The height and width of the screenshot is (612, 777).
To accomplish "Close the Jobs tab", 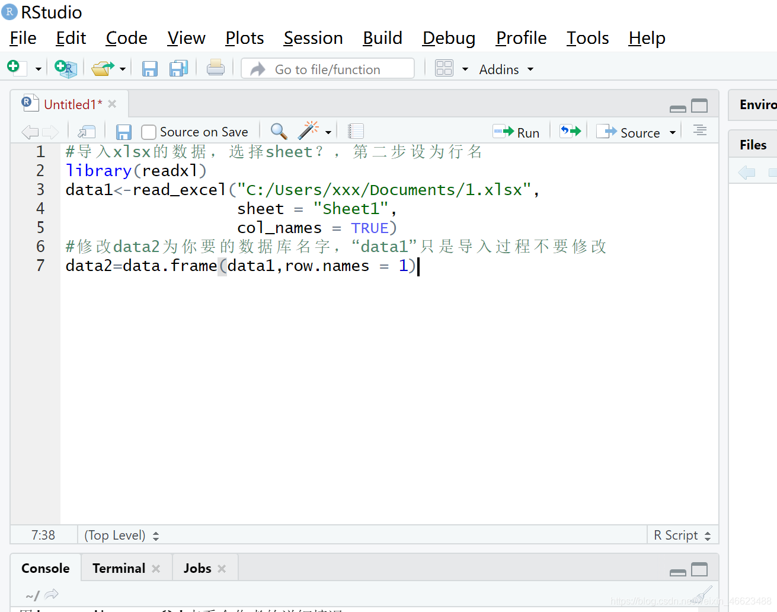I will pyautogui.click(x=222, y=569).
